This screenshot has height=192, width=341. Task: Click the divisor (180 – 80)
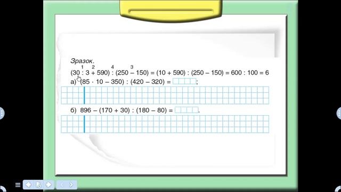(x=151, y=110)
